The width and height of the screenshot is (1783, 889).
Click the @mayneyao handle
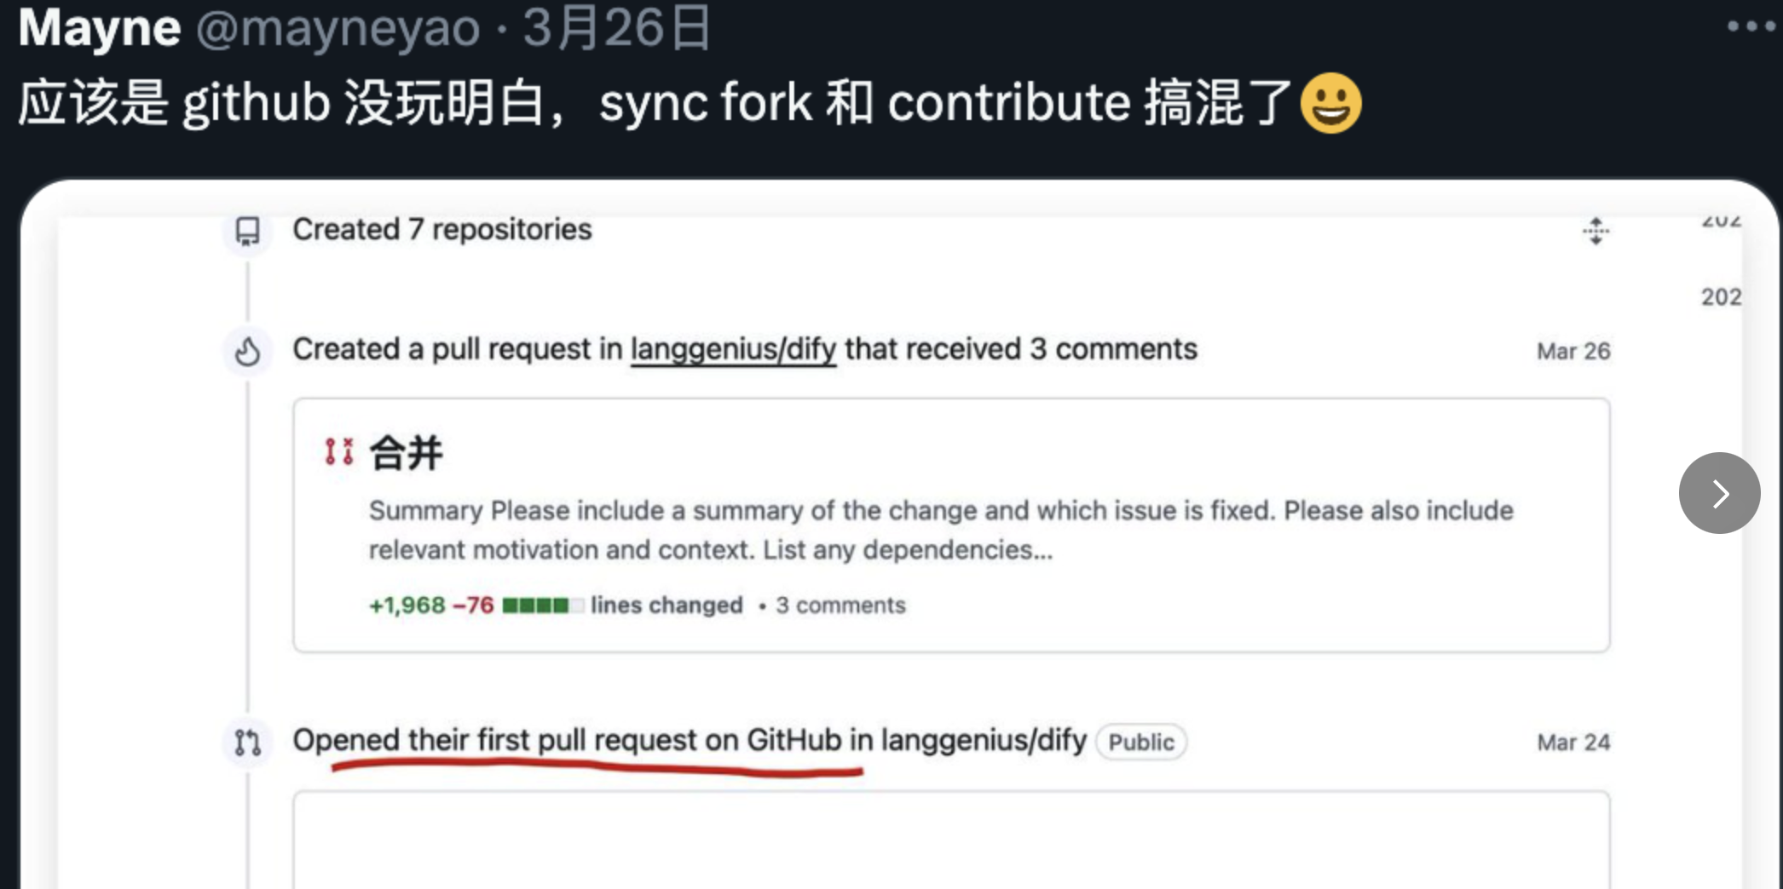[x=338, y=28]
